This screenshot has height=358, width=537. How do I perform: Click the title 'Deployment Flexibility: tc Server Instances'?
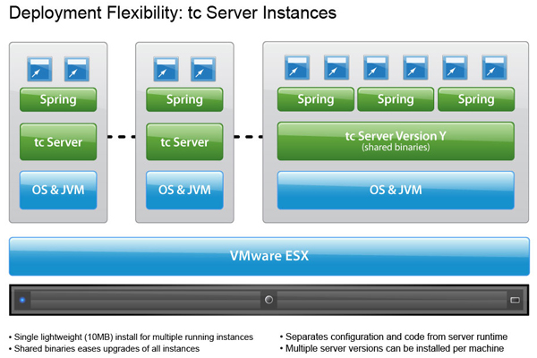click(x=173, y=13)
